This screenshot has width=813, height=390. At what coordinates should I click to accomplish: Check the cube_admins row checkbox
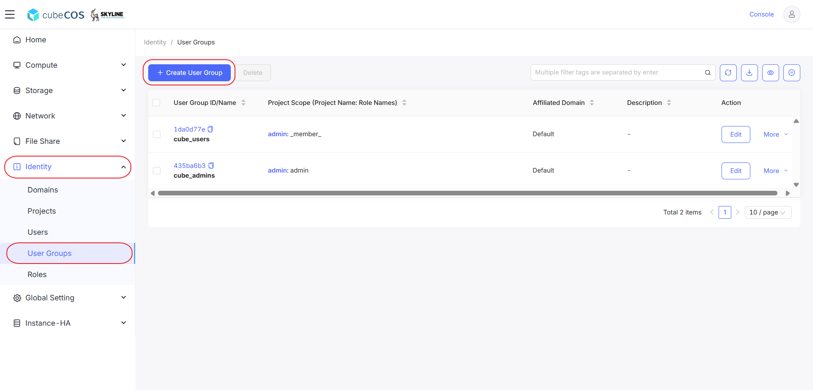pos(157,171)
